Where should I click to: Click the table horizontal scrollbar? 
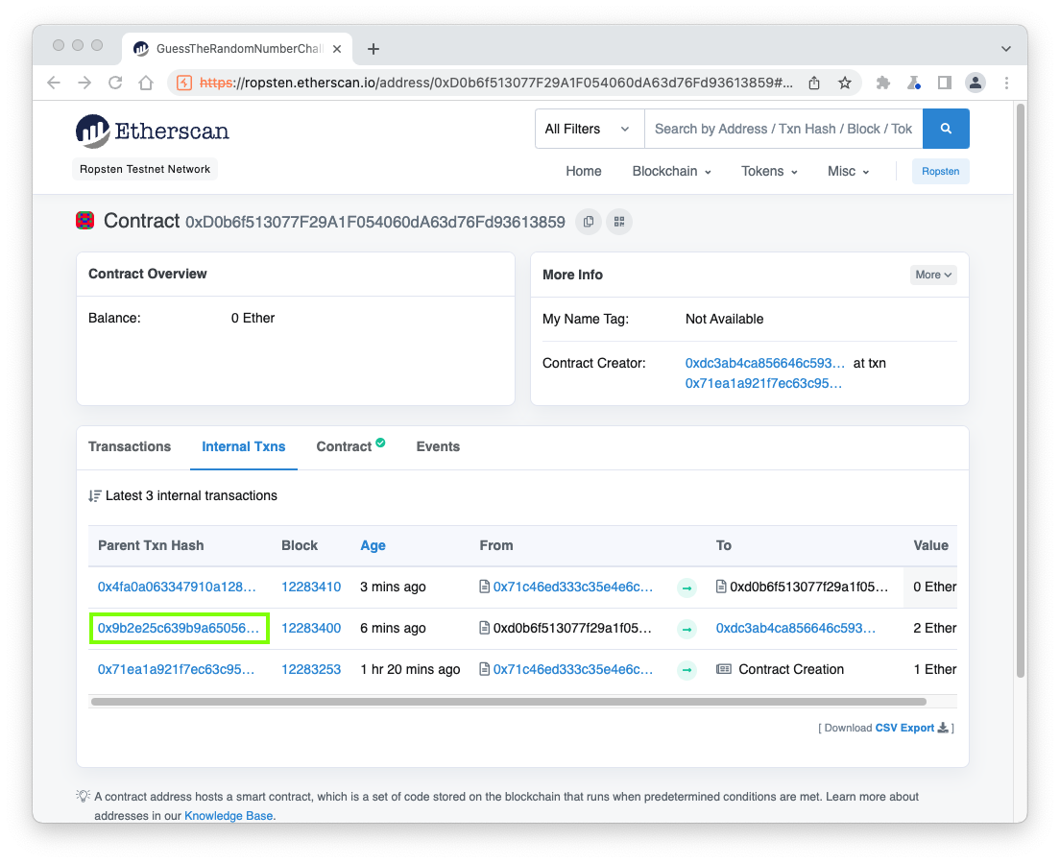(x=508, y=702)
